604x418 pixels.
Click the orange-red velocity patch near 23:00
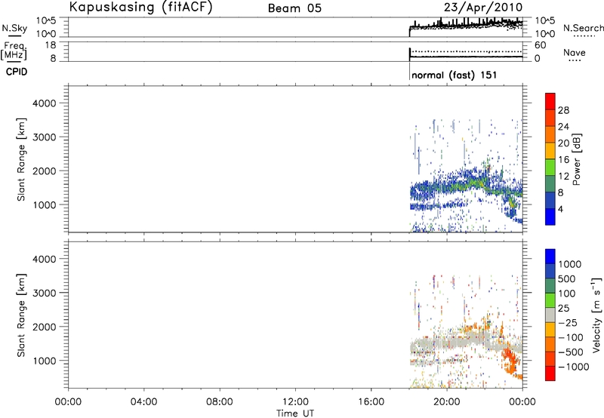512,358
